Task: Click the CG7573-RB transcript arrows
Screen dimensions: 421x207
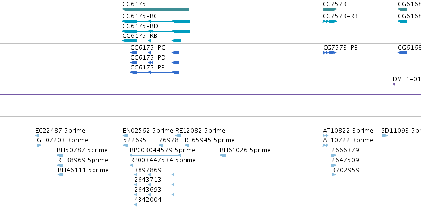Action: pos(329,21)
